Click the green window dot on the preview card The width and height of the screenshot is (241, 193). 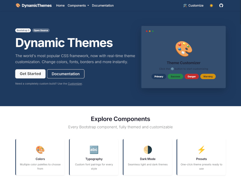point(153,31)
